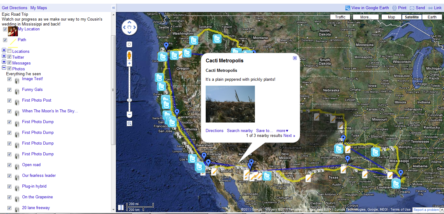Uncheck the Photos layer checkbox
The width and height of the screenshot is (444, 214).
click(x=10, y=68)
